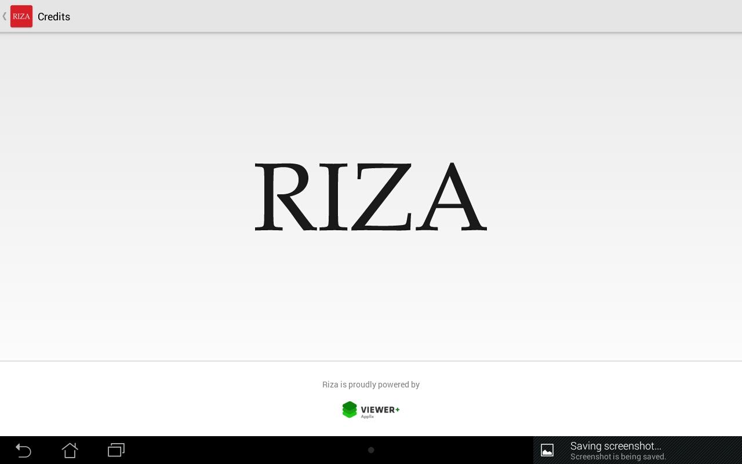Open the recent apps switcher
Image resolution: width=742 pixels, height=464 pixels.
pyautogui.click(x=116, y=450)
